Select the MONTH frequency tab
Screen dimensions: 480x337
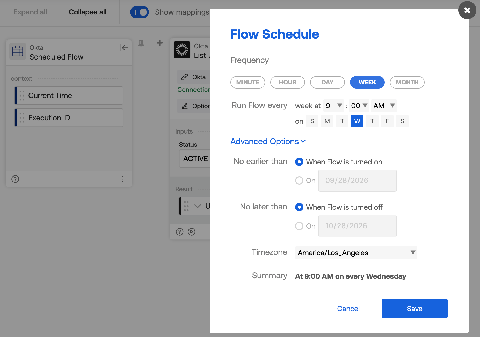(407, 82)
